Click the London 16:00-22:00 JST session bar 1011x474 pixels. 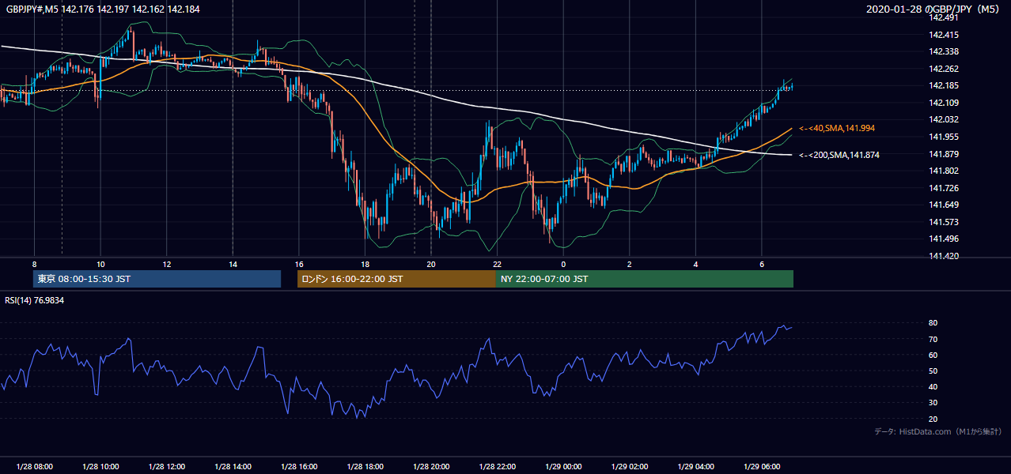396,279
